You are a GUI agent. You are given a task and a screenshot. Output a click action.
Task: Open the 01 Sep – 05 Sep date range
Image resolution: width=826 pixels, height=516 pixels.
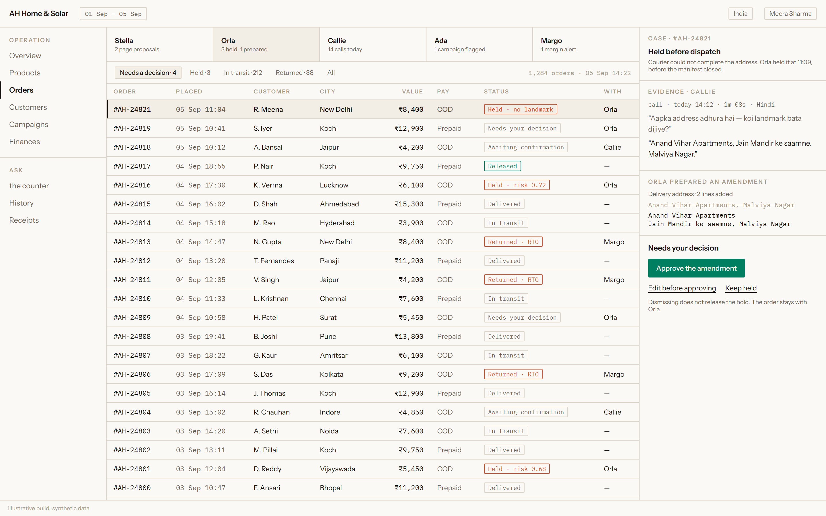coord(113,14)
